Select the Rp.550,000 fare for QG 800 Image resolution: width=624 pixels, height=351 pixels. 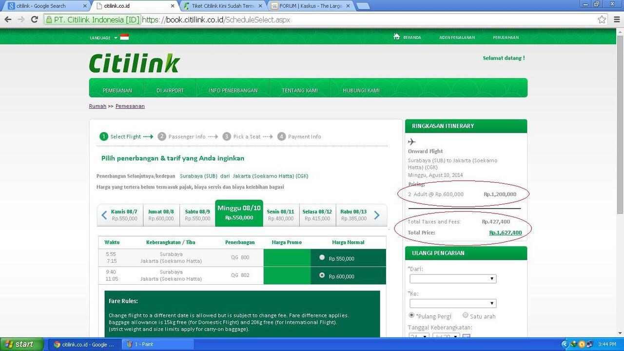click(x=322, y=257)
